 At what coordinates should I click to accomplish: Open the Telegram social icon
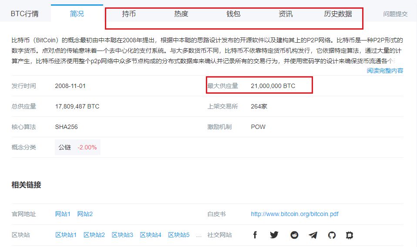pyautogui.click(x=313, y=235)
